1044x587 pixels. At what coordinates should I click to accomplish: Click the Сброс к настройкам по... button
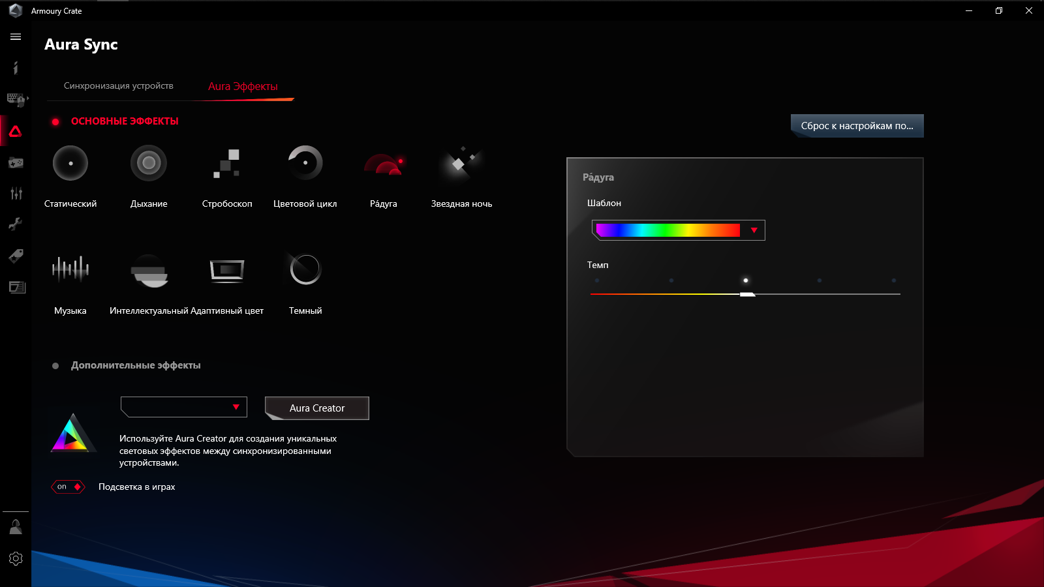857,125
